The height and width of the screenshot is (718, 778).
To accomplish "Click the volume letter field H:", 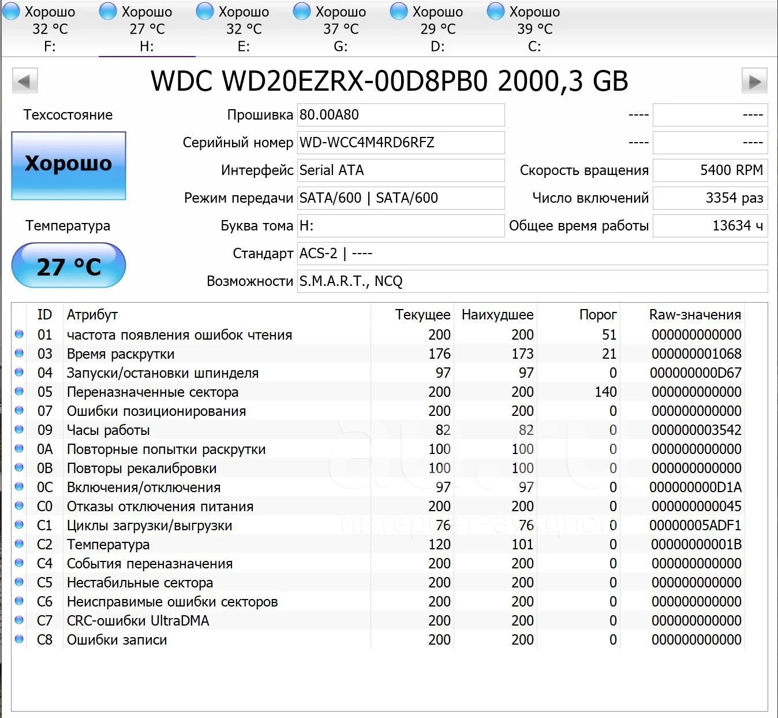I will coord(401,226).
